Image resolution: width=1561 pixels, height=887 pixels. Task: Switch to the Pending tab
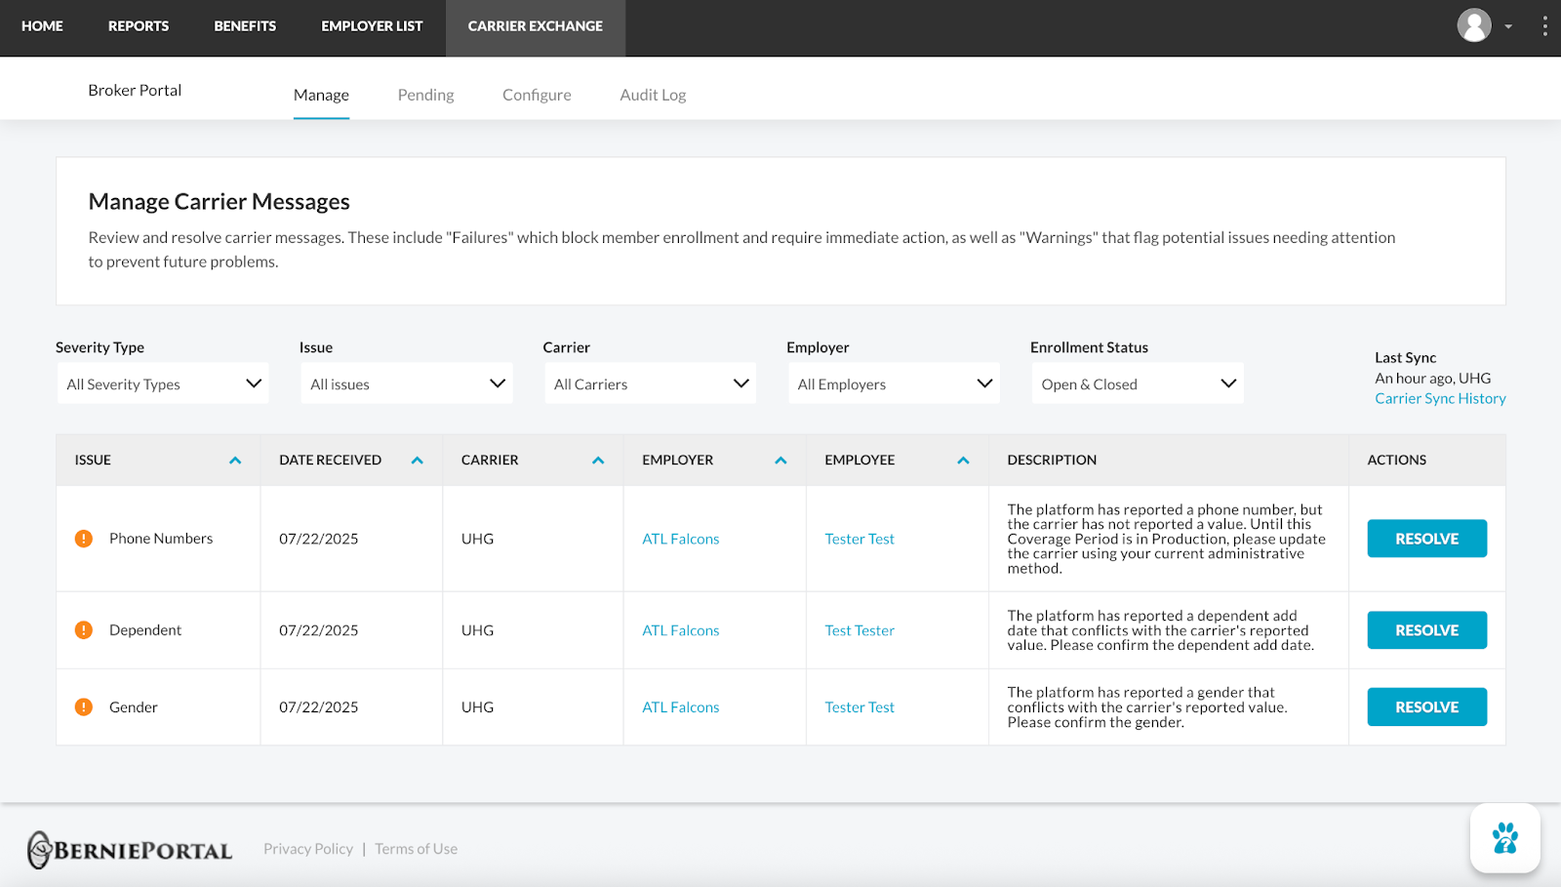pyautogui.click(x=425, y=95)
